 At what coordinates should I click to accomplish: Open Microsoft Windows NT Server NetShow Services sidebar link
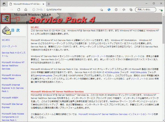[13, 66]
